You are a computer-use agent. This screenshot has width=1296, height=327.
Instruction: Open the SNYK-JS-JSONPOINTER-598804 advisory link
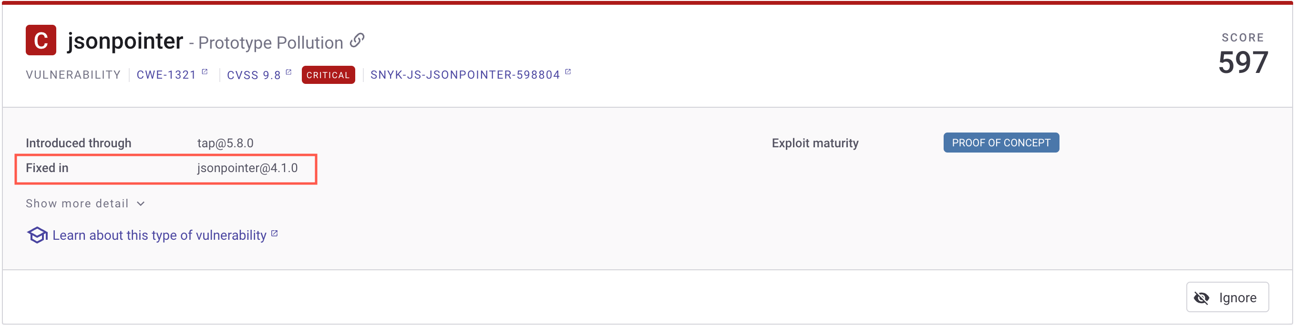click(465, 75)
